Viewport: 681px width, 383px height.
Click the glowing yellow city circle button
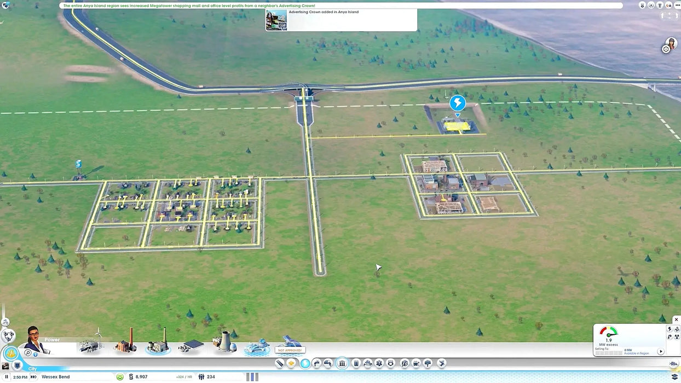pos(11,353)
